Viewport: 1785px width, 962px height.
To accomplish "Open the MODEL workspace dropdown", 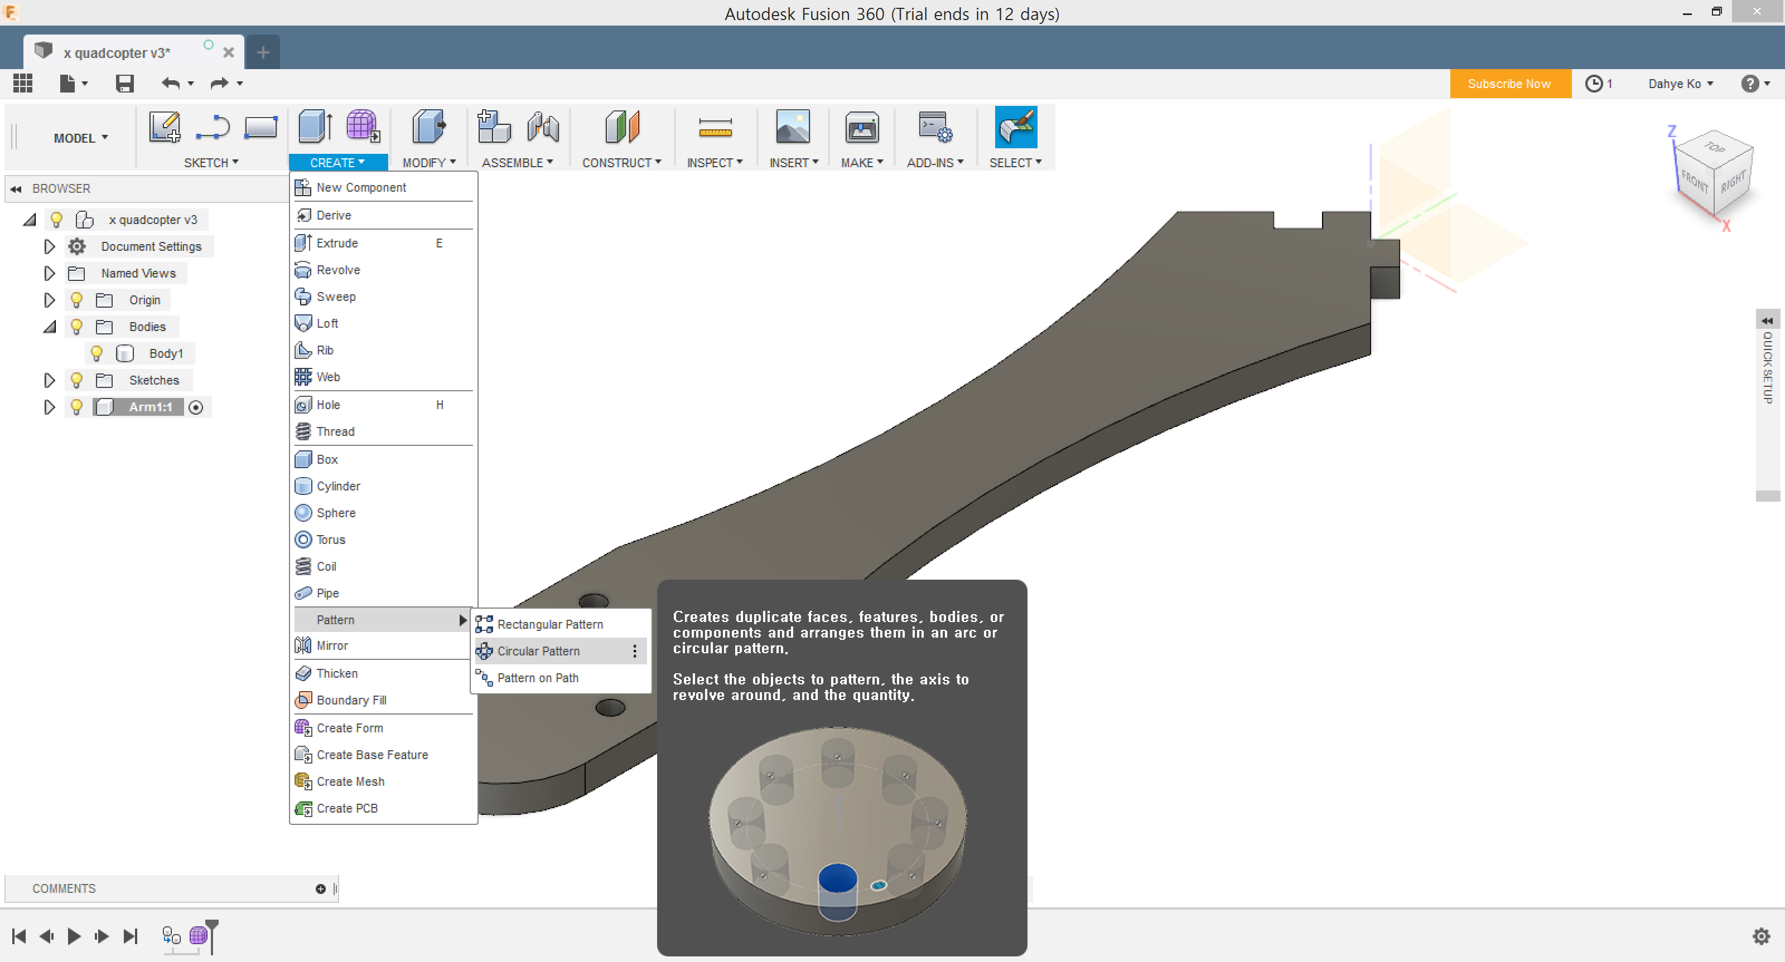I will [81, 138].
